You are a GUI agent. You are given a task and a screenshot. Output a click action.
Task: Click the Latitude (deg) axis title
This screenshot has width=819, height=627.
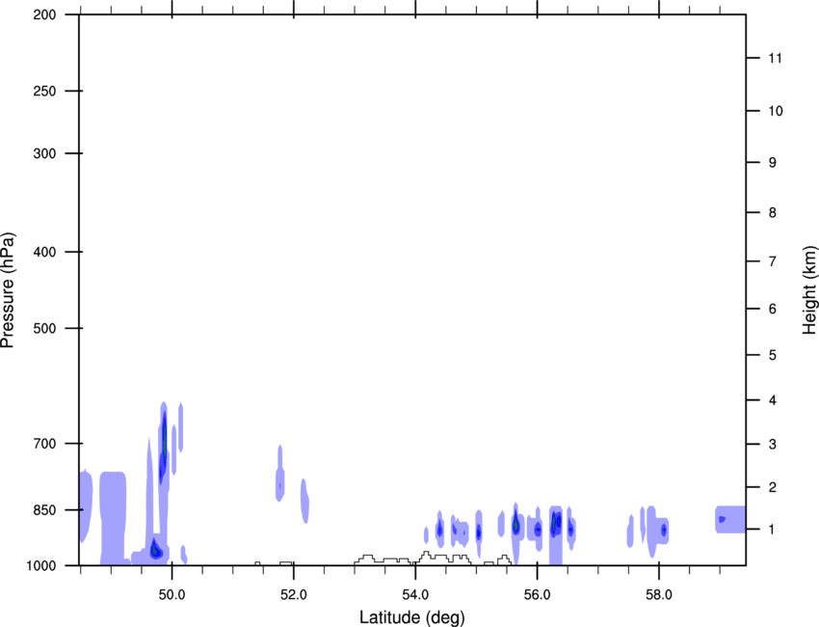(x=411, y=617)
